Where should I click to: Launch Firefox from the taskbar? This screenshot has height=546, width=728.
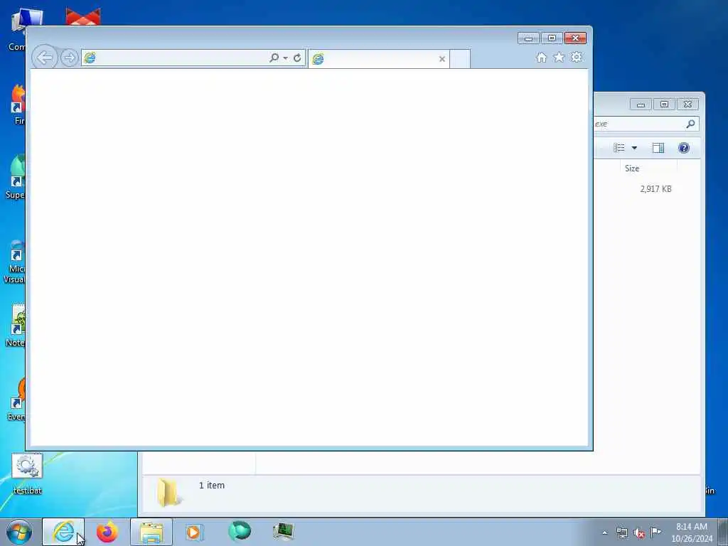pyautogui.click(x=107, y=532)
